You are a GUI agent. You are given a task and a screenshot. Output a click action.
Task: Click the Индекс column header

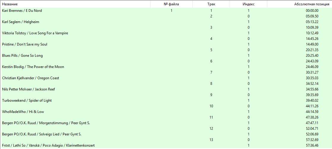pos(248,4)
